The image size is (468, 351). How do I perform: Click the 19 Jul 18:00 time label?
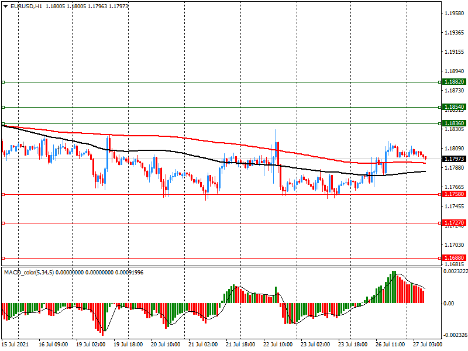click(128, 345)
